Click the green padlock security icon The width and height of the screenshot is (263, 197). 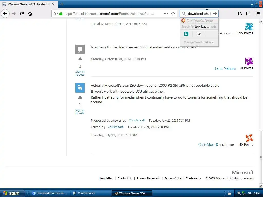tap(61, 14)
